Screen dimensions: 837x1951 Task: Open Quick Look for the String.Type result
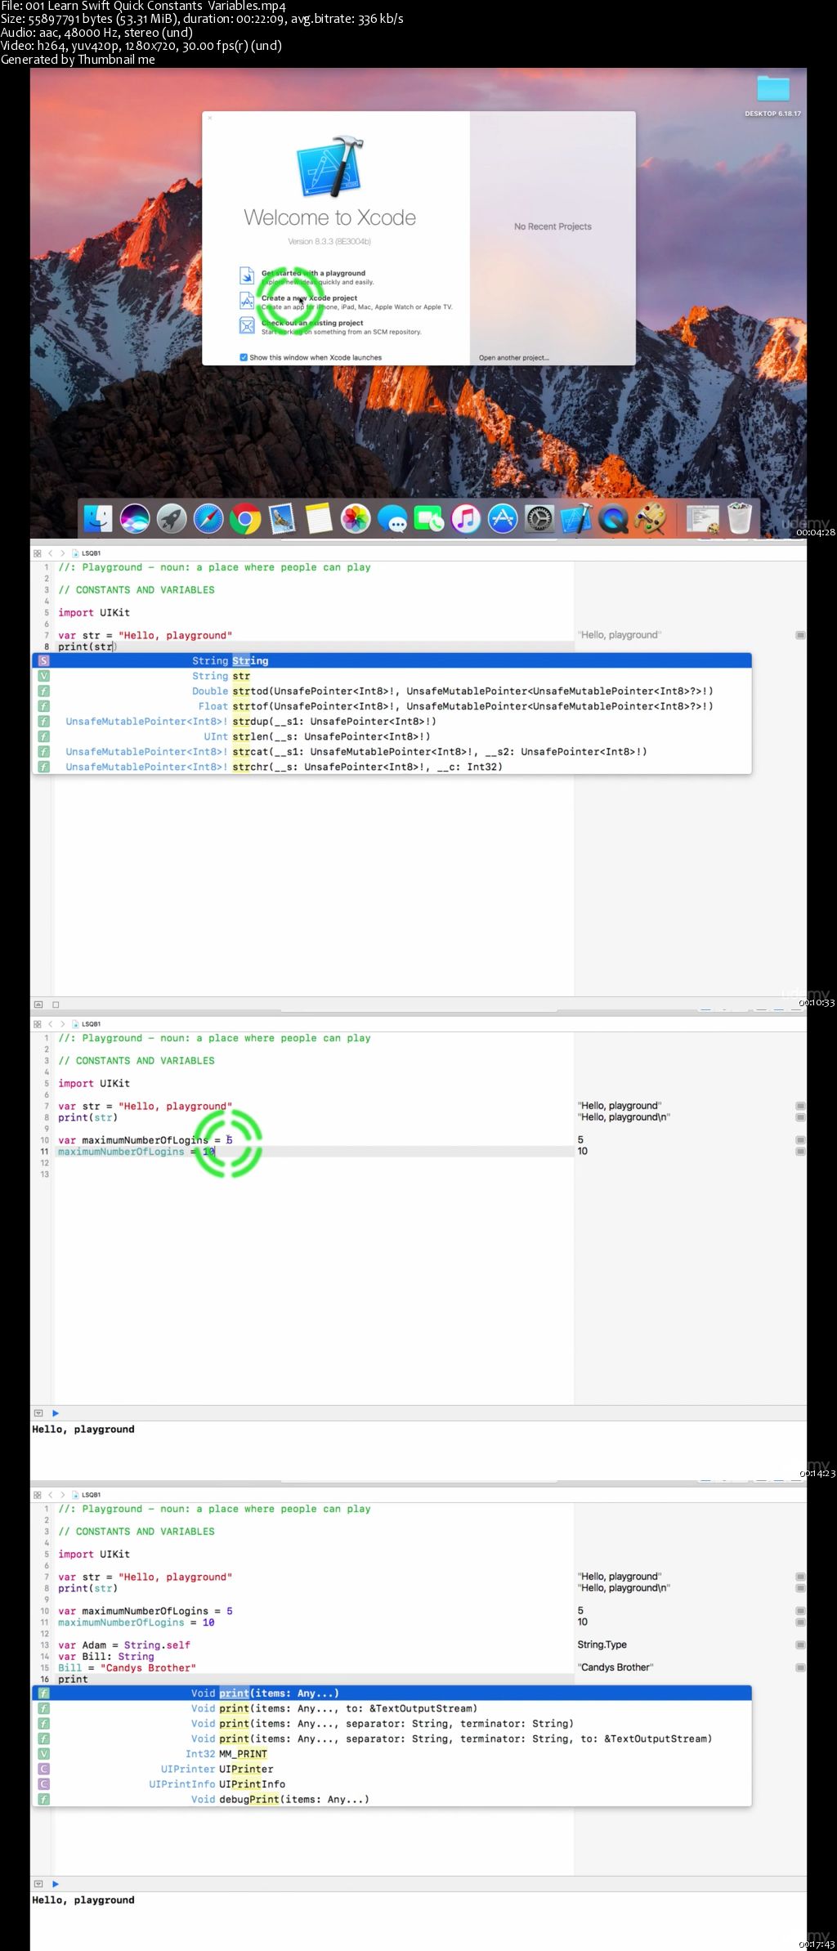pos(800,1644)
